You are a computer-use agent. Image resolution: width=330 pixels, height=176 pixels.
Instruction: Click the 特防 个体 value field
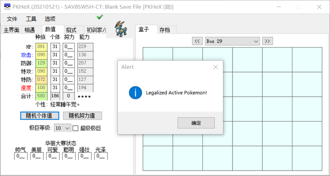[55, 79]
